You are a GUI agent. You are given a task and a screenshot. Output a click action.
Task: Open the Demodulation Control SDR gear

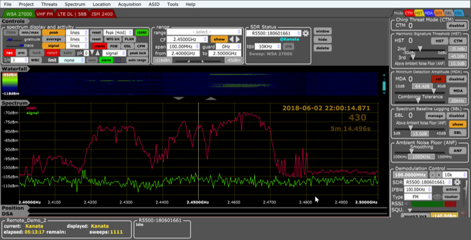click(x=457, y=182)
